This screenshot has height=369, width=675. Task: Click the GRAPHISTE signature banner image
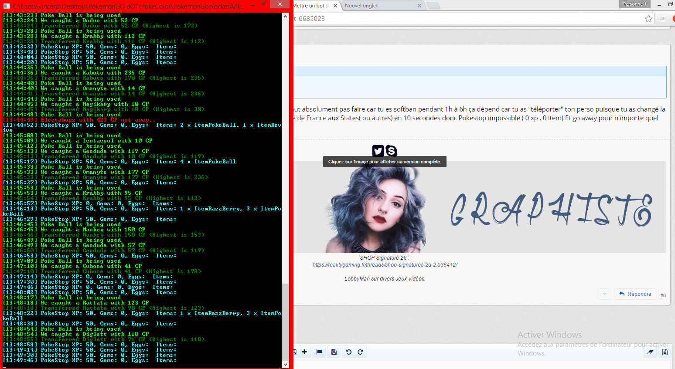point(480,207)
